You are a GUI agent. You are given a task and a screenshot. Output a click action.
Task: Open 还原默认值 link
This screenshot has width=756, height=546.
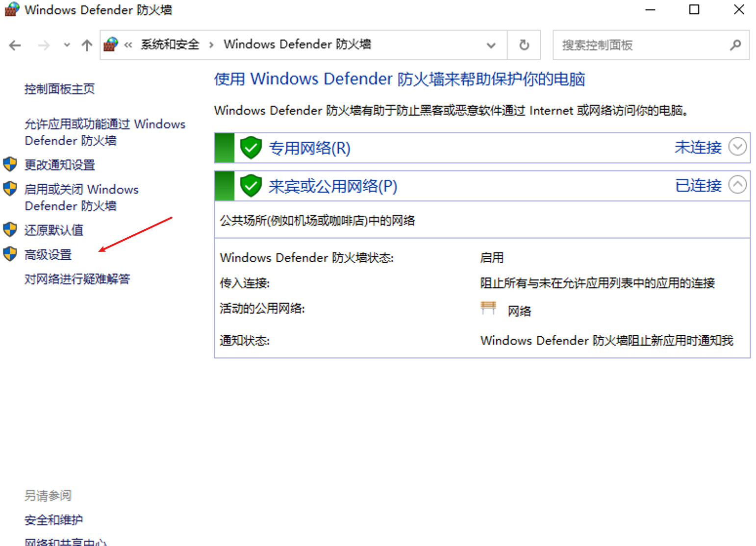[x=53, y=230]
